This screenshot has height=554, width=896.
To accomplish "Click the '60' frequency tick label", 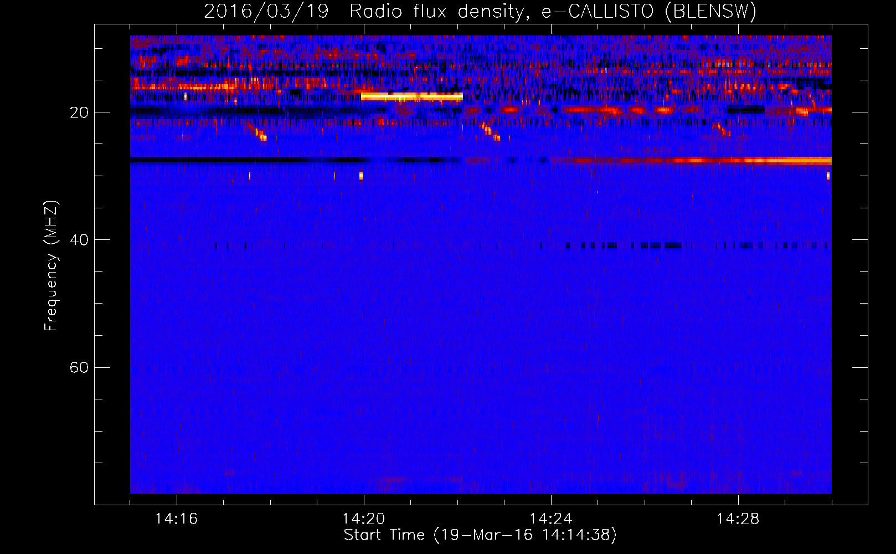I will point(79,368).
